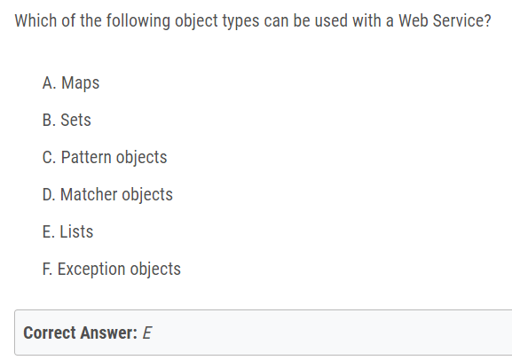Click the 'A.' option letter marker
512x360 pixels.
pyautogui.click(x=50, y=82)
